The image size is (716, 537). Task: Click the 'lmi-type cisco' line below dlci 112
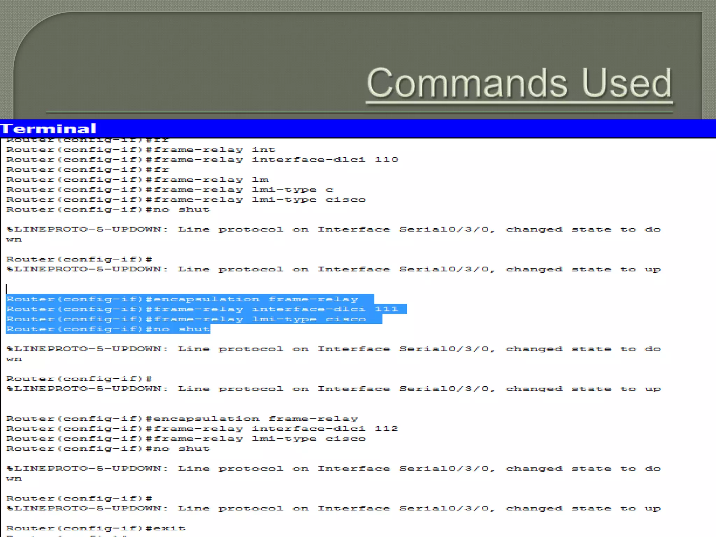pos(186,439)
